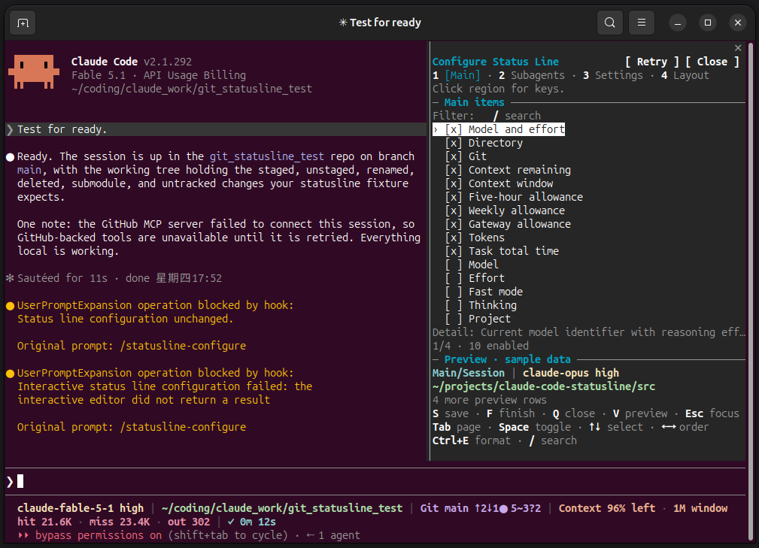
Task: Click the white bullet before 'Ready.'
Action: tap(11, 156)
